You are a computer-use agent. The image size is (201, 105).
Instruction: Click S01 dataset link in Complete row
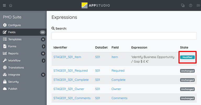97,80
